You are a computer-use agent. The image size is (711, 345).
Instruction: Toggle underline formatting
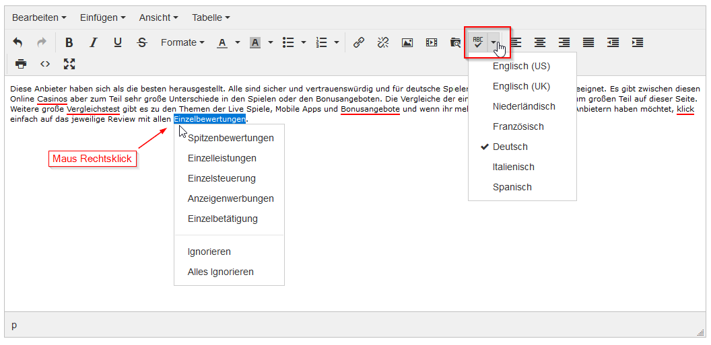pyautogui.click(x=118, y=42)
